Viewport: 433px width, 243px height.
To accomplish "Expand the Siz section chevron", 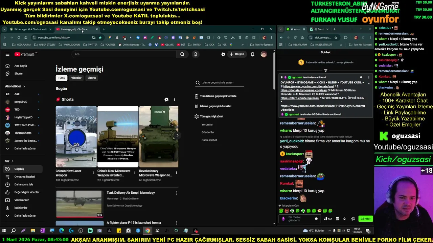I will (13, 161).
